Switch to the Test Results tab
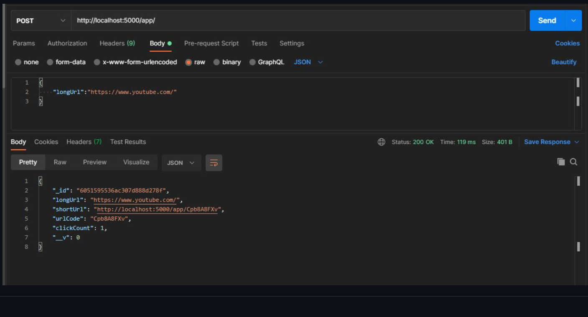Screen dimensions: 588x317 coord(128,142)
